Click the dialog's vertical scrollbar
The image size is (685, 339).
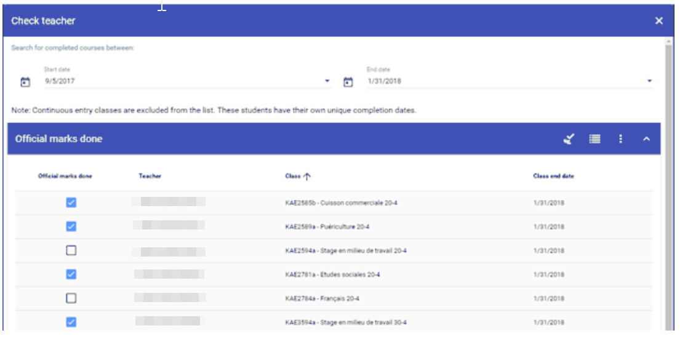(x=668, y=185)
